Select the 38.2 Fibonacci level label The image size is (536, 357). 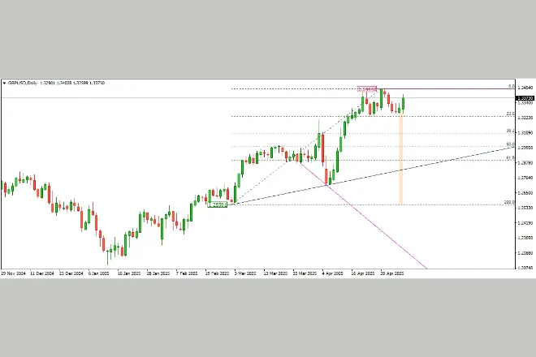tap(510, 131)
